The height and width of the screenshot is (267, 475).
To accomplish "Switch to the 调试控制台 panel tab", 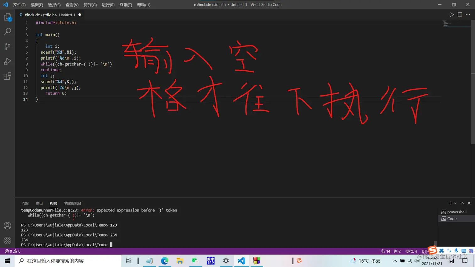I will coord(73,203).
